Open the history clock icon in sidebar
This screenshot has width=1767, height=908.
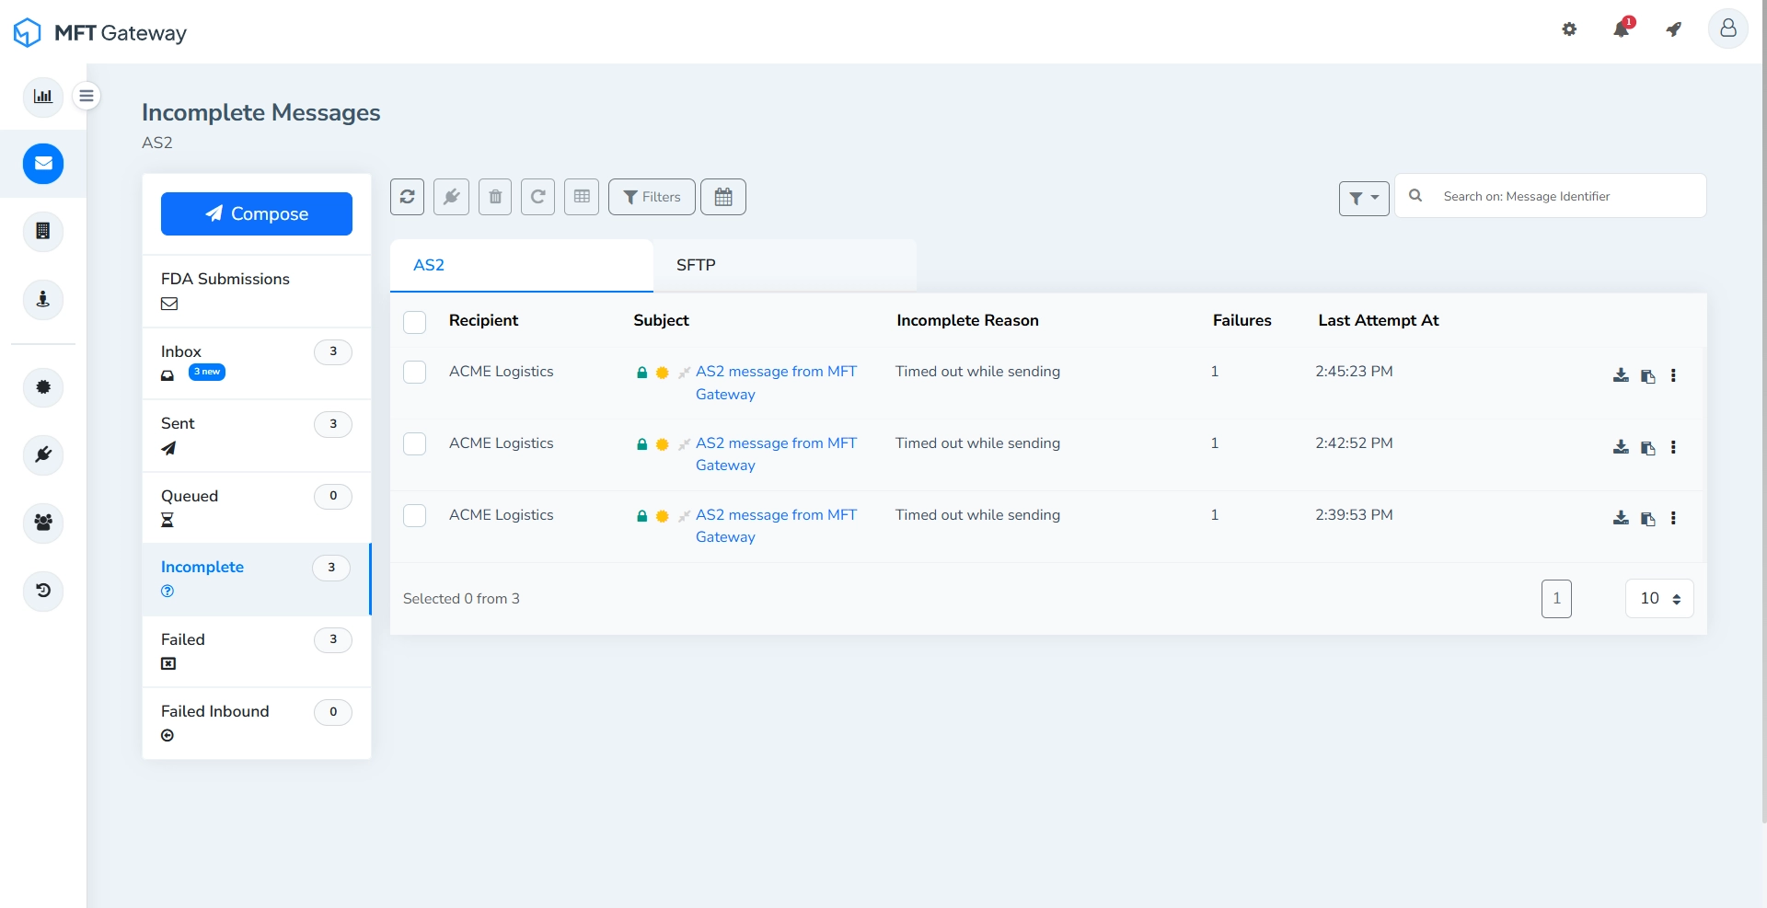(43, 591)
